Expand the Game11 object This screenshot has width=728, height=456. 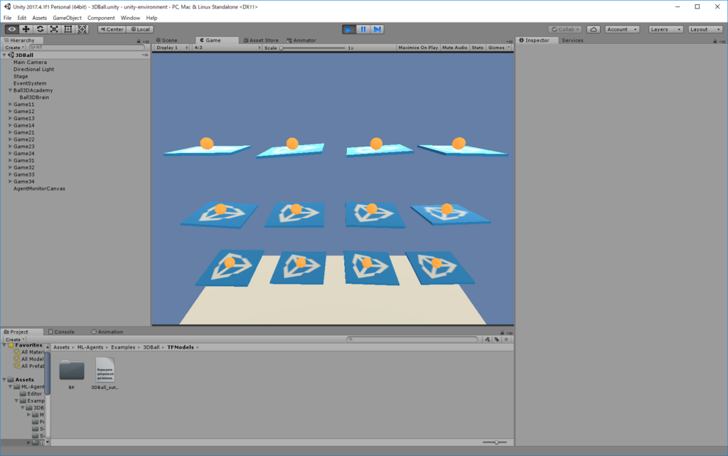tap(10, 105)
